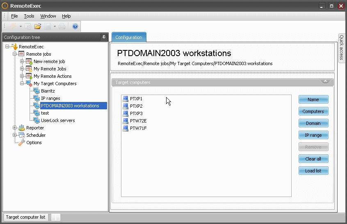Screen dimensions: 347x224
Task: Select IP ranges in the tree
Action: (x=50, y=98)
